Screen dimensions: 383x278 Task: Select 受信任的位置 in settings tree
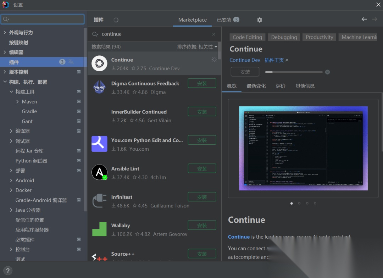coord(30,220)
